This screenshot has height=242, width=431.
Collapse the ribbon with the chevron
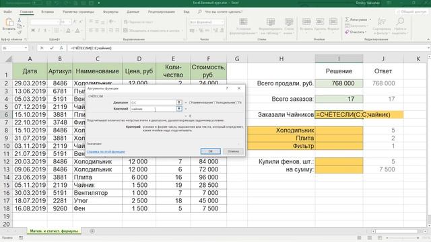[428, 40]
